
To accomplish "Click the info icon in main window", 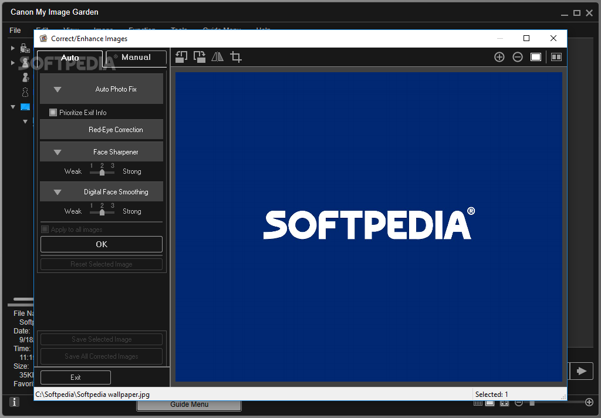I will (14, 402).
